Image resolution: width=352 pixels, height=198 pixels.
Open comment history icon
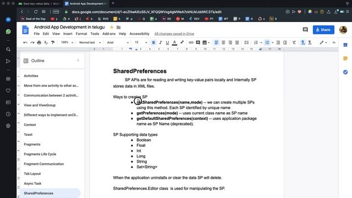point(305,30)
